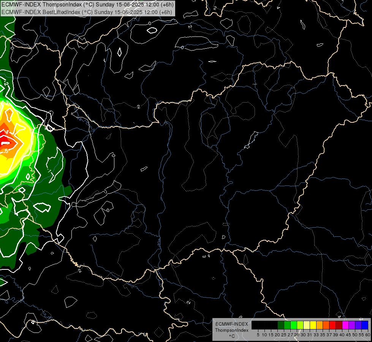Screen dimensions: 372x342
Task: Select the purple 45-50 legend swatch
Action: pyautogui.click(x=352, y=325)
